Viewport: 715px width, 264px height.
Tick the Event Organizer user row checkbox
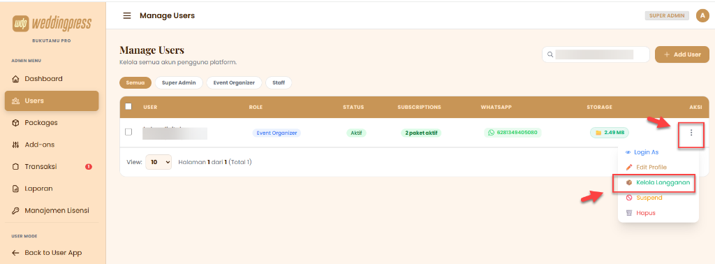click(x=128, y=132)
